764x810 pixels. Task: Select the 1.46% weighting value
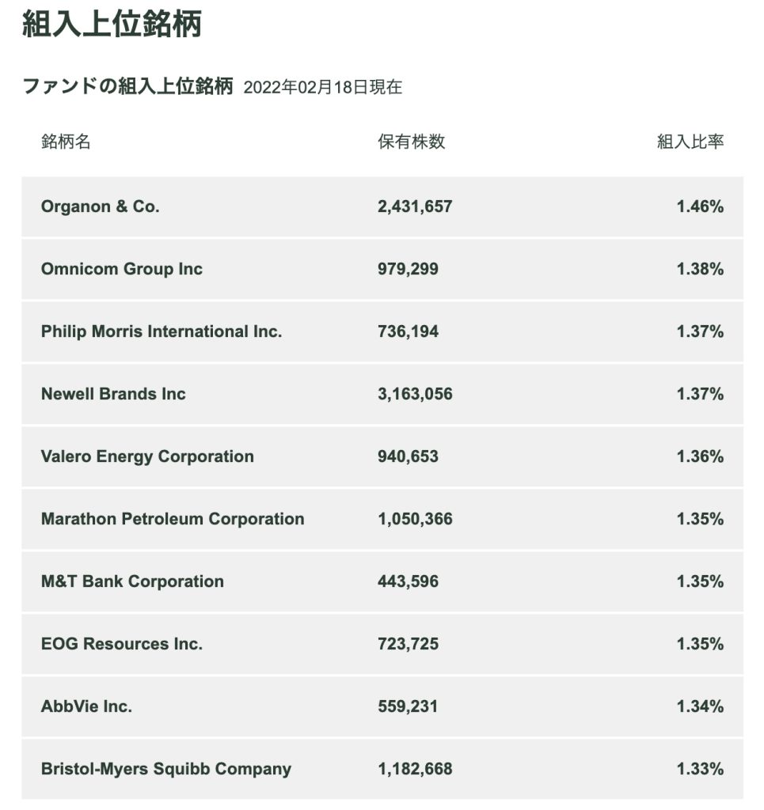point(700,206)
